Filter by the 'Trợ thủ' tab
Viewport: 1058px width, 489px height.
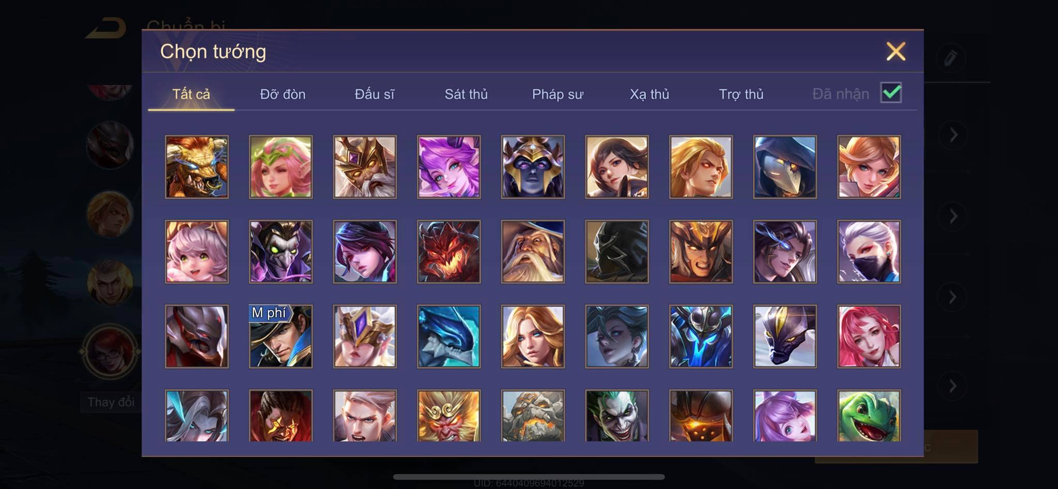741,94
